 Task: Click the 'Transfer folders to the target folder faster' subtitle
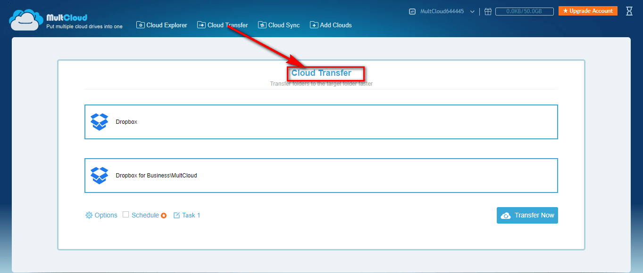click(x=321, y=84)
